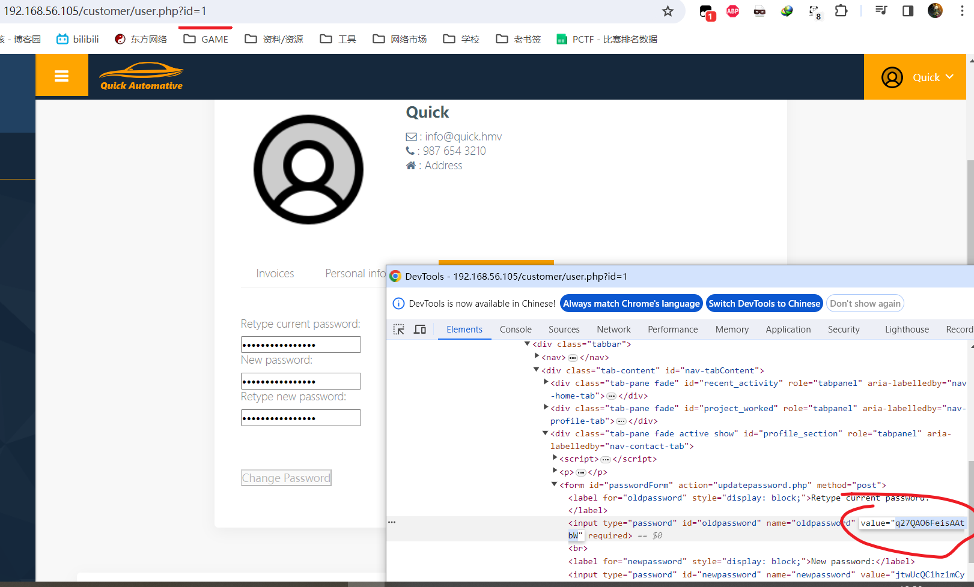The image size is (974, 587).
Task: Collapse the profile_section div node
Action: coord(546,433)
